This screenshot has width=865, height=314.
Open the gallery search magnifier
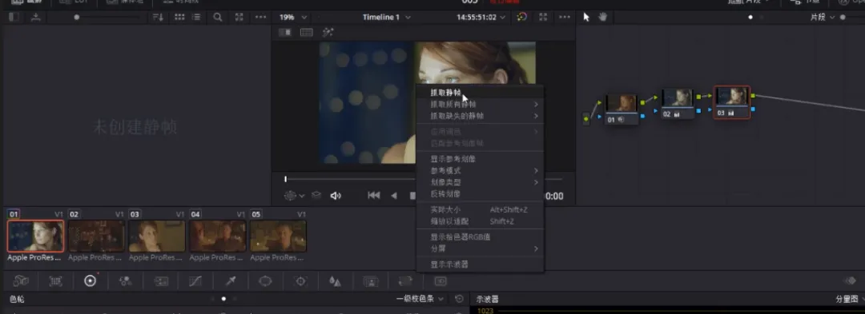218,17
